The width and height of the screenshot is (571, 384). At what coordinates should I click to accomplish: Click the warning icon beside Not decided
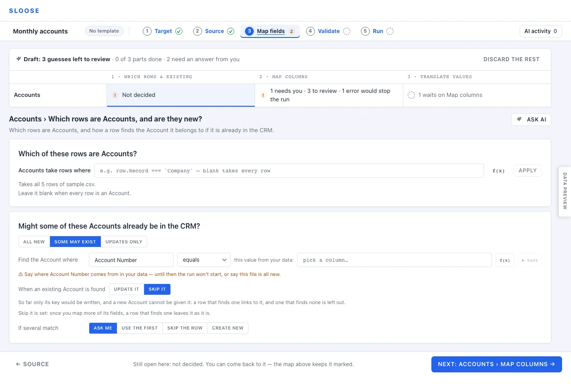point(115,95)
